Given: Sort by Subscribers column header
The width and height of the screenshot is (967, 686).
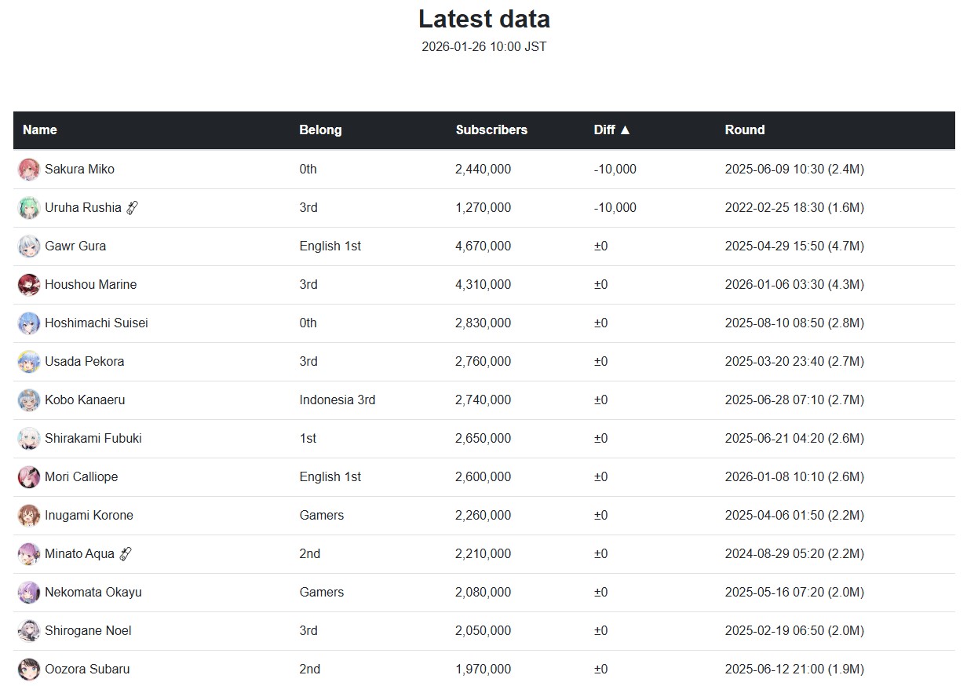Looking at the screenshot, I should click(491, 130).
